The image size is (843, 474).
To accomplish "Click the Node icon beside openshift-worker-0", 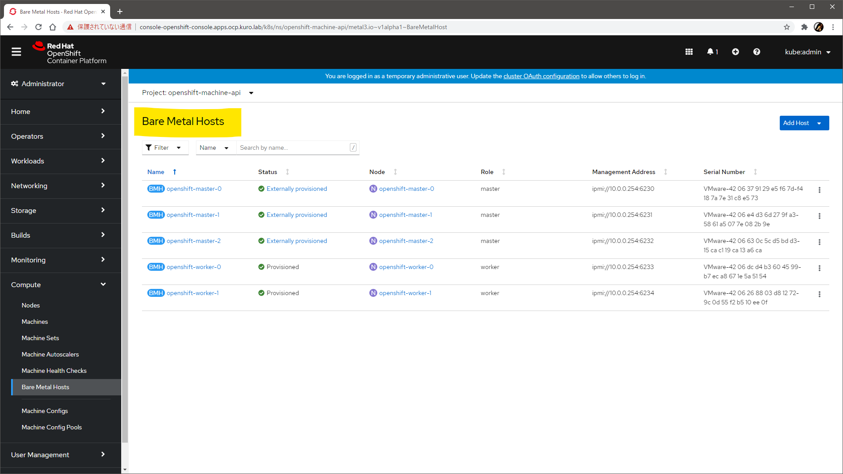I will [373, 267].
